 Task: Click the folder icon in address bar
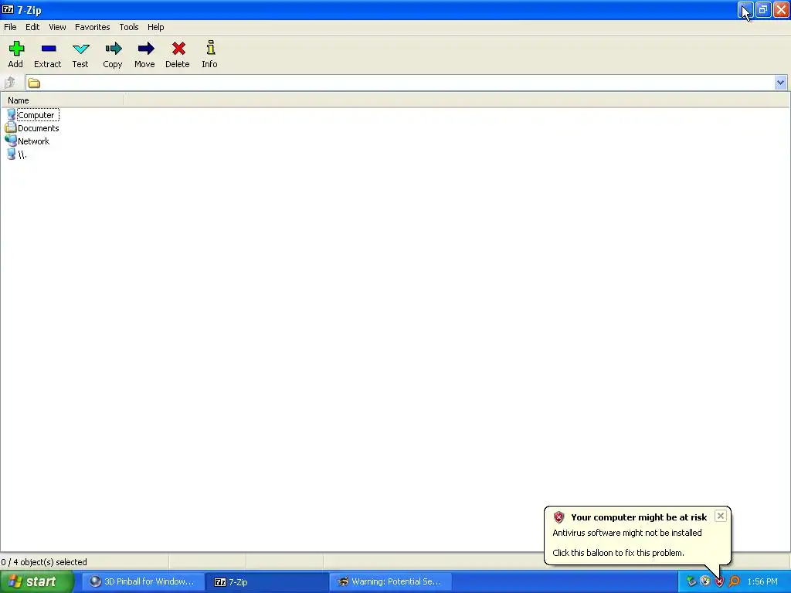pos(34,83)
